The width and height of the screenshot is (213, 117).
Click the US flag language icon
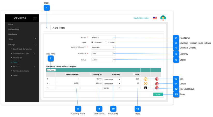click(x=155, y=18)
